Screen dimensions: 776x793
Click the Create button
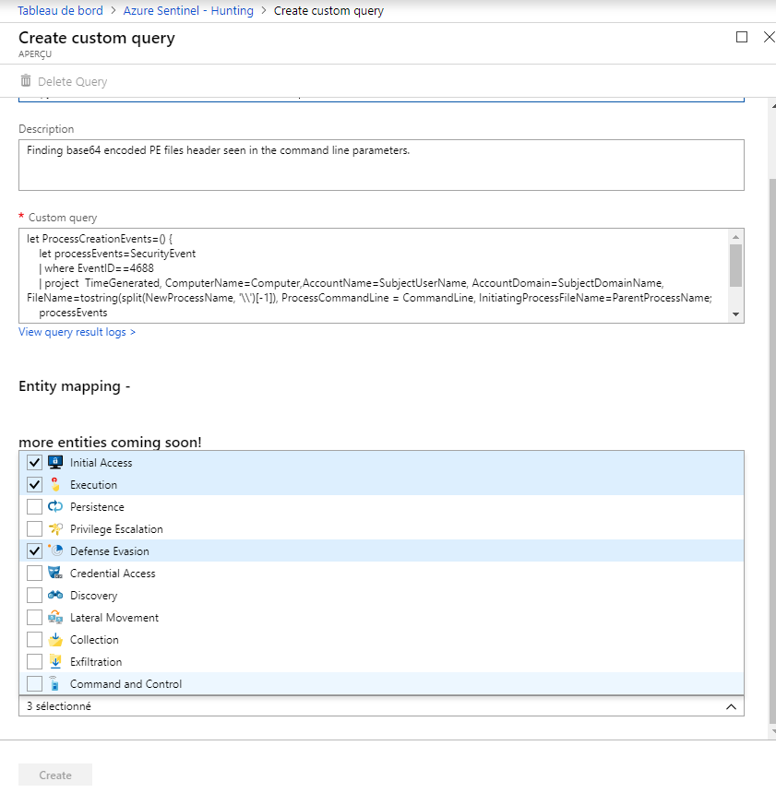click(x=55, y=775)
